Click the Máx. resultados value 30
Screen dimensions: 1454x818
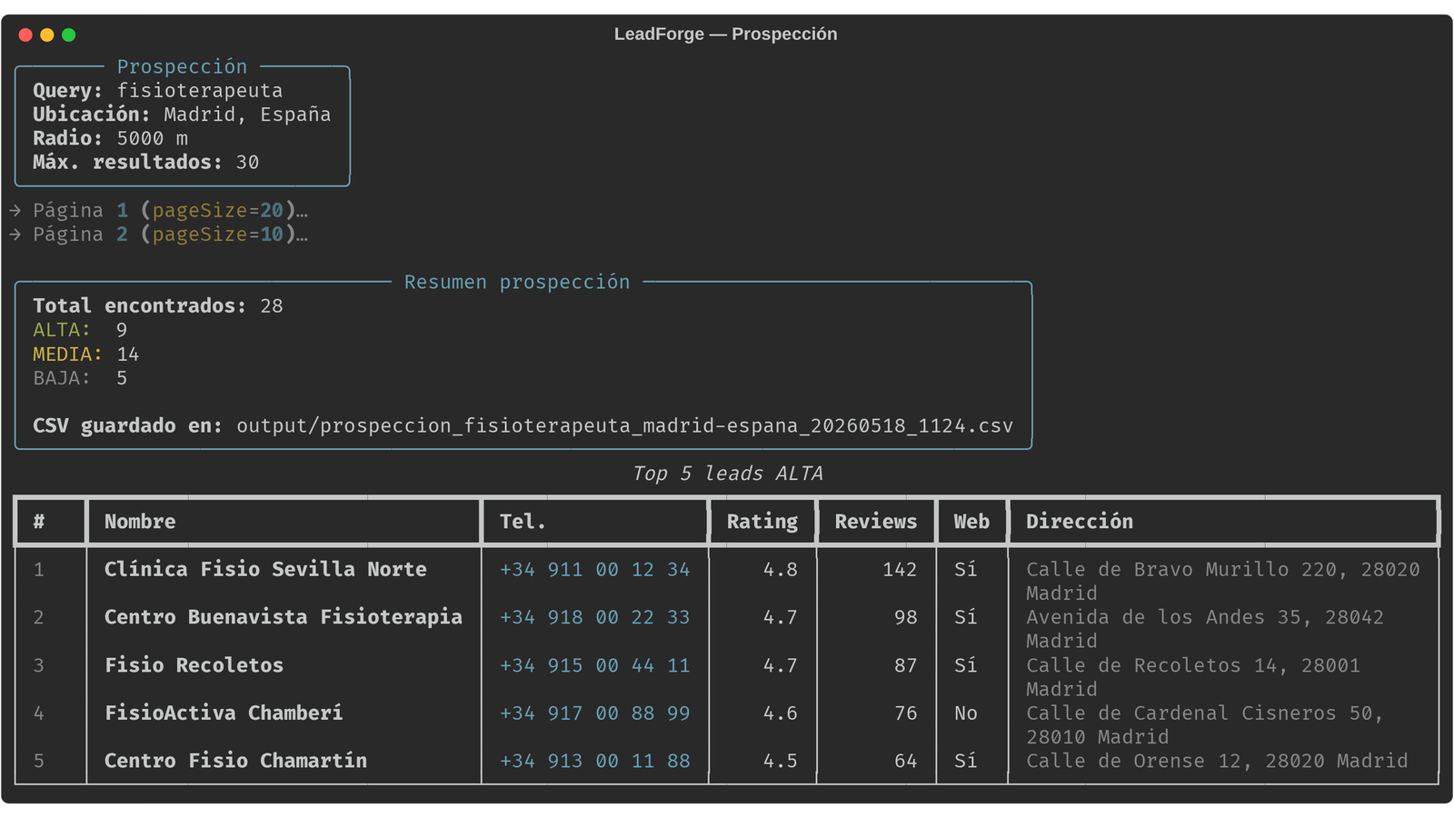247,162
